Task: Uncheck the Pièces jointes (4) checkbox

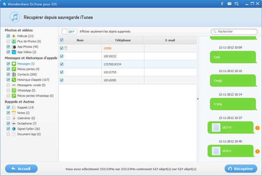Action: tap(8, 69)
